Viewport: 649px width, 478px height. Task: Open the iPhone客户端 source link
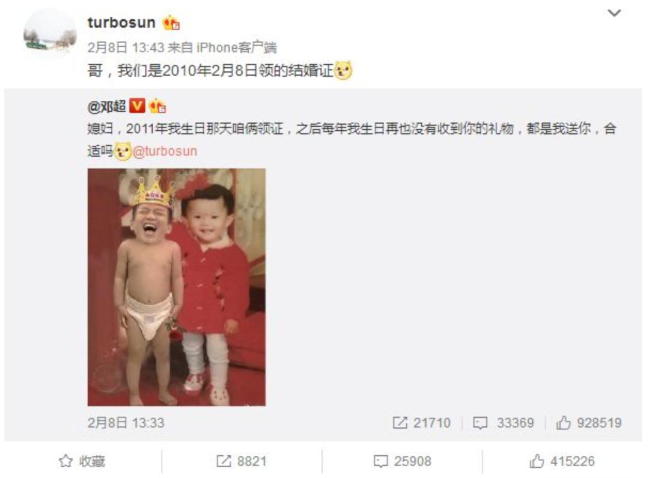tap(236, 47)
